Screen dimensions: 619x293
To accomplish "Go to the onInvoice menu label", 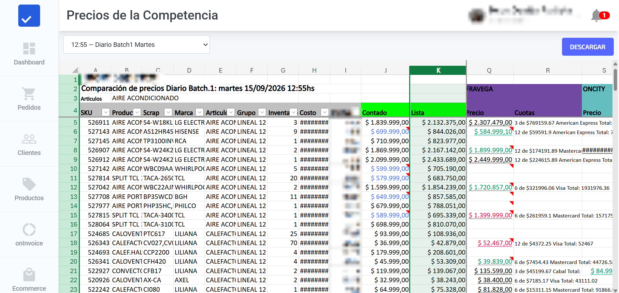I will (x=29, y=243).
